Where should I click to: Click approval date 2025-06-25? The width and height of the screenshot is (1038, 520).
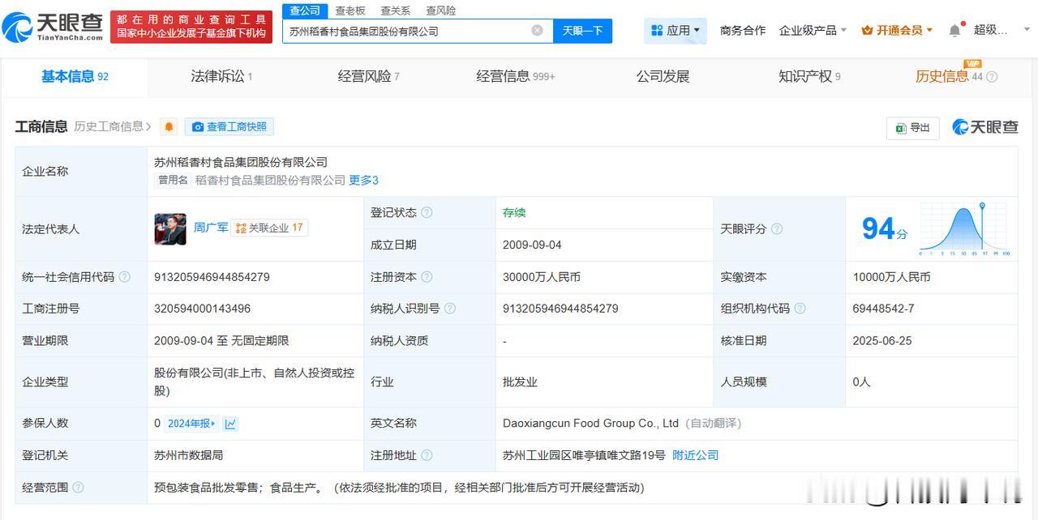(882, 341)
